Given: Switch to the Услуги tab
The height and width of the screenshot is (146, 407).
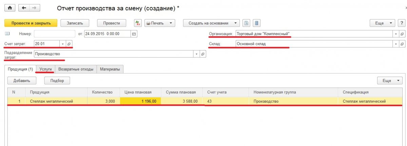Looking at the screenshot, I should coord(45,69).
